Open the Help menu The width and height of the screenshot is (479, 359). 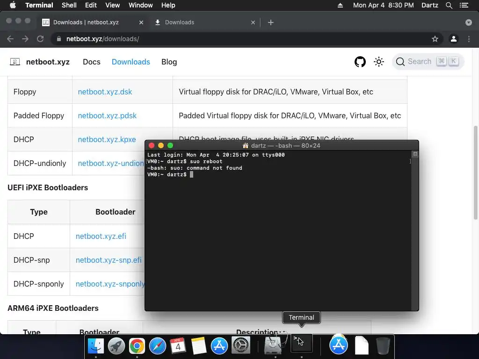coord(168,5)
